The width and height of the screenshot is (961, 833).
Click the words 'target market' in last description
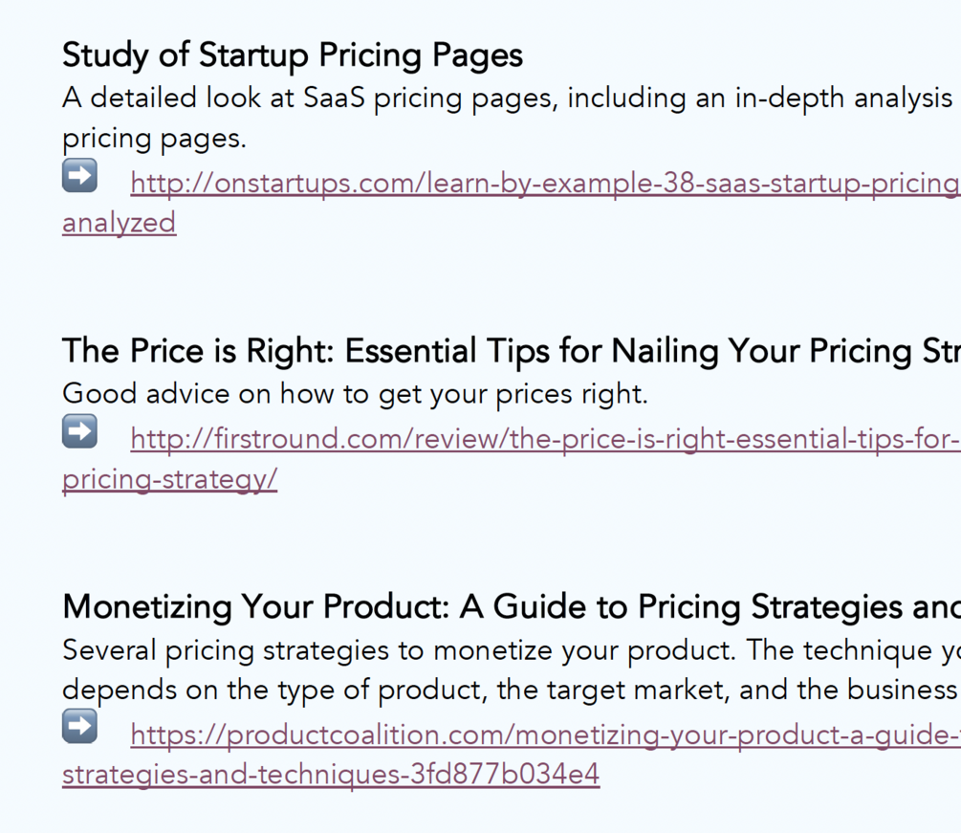(640, 691)
